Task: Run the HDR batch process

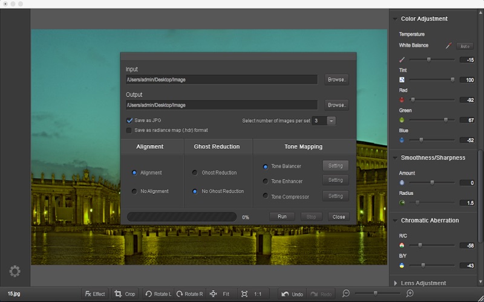Action: click(x=282, y=217)
